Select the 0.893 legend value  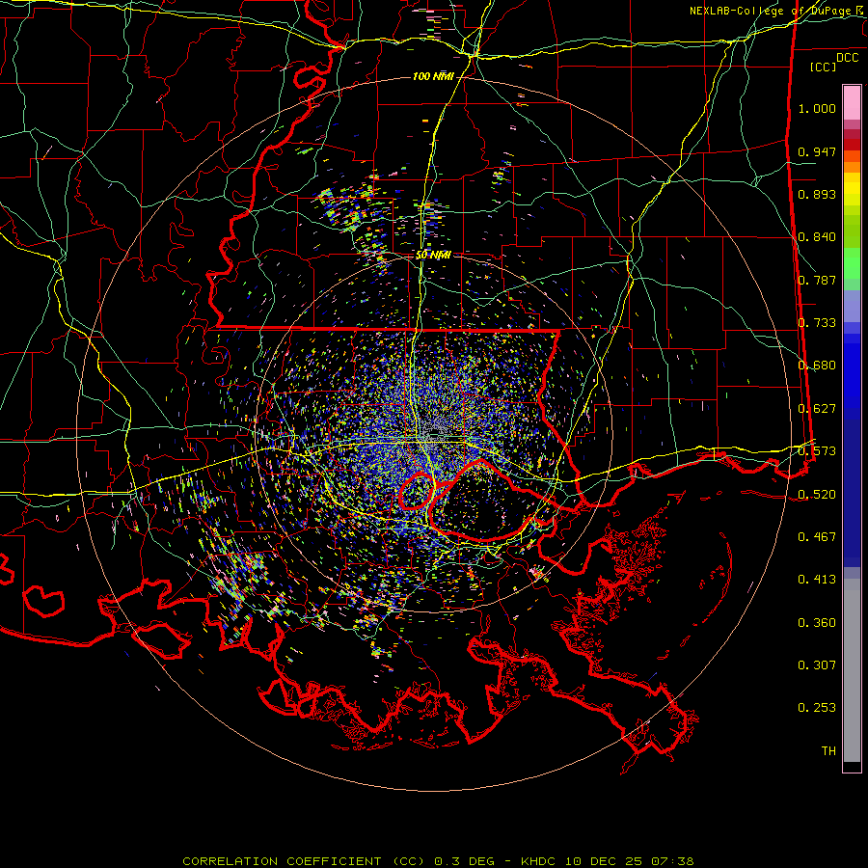pos(817,194)
